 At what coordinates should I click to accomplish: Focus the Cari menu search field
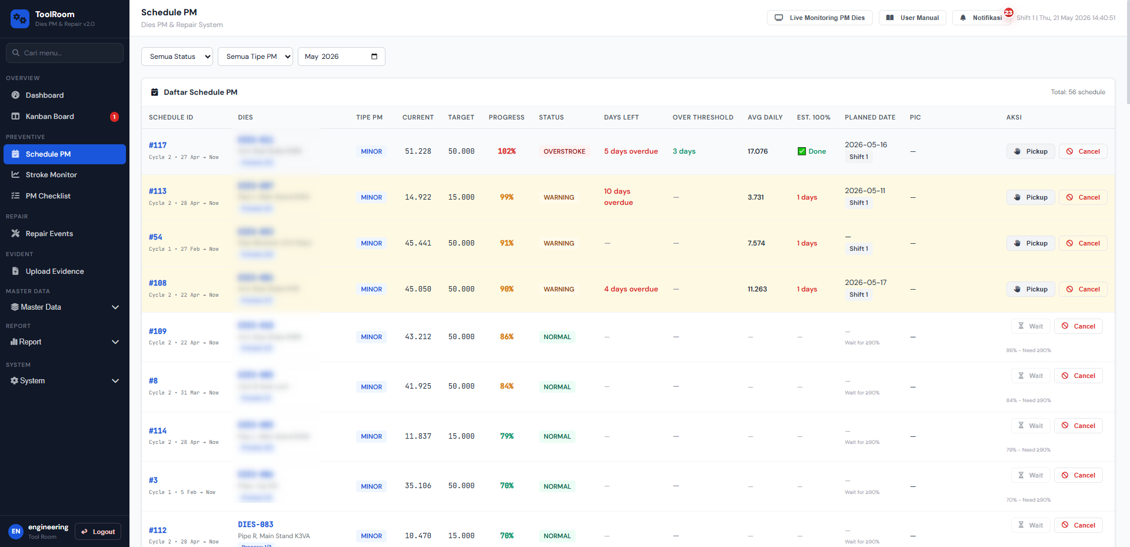pyautogui.click(x=65, y=53)
